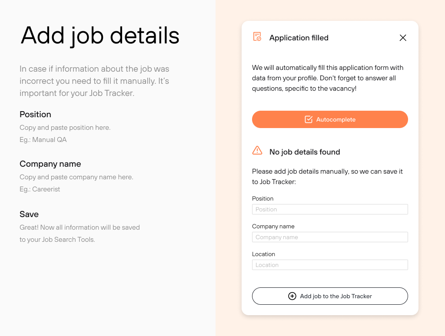
Task: Click the X icon to dismiss the dialog
Action: pyautogui.click(x=403, y=38)
